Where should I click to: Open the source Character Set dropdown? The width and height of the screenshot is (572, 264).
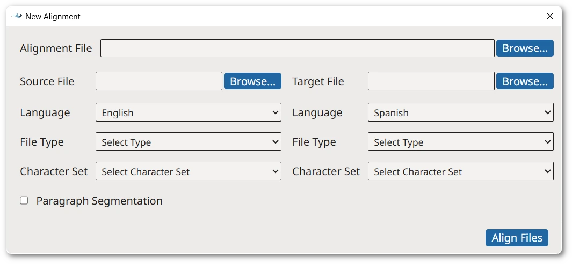click(188, 171)
